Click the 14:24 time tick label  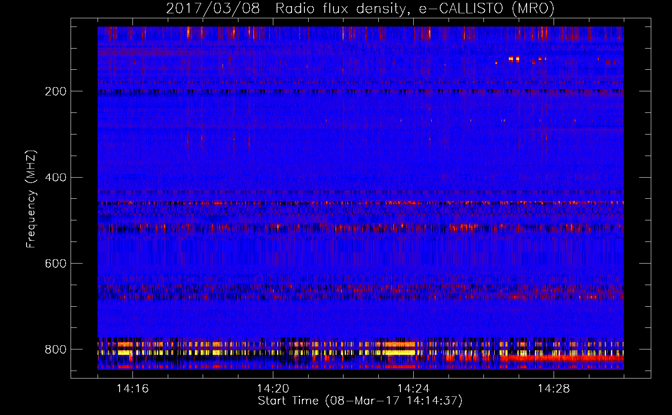pos(413,388)
